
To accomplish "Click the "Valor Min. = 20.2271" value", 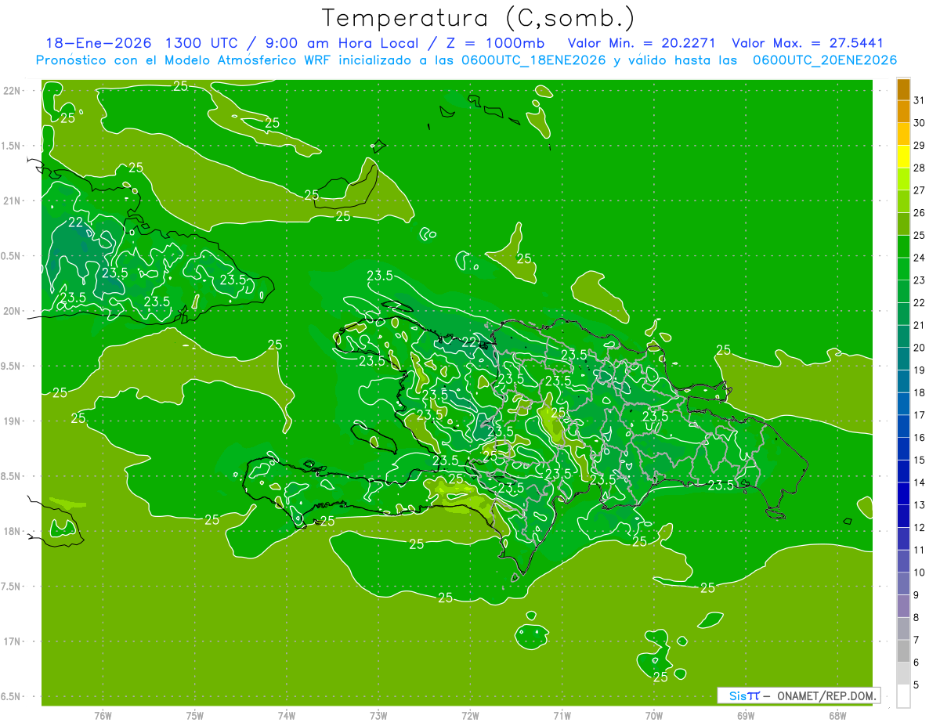I will [x=641, y=43].
